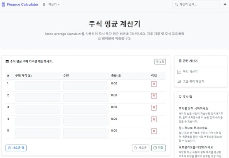Open the 복리 계산기 link
This screenshot has height=158, width=229.
190,72
